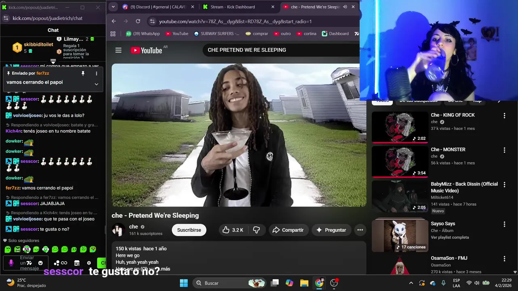
Task: Open the comprar bookmark
Action: click(257, 34)
